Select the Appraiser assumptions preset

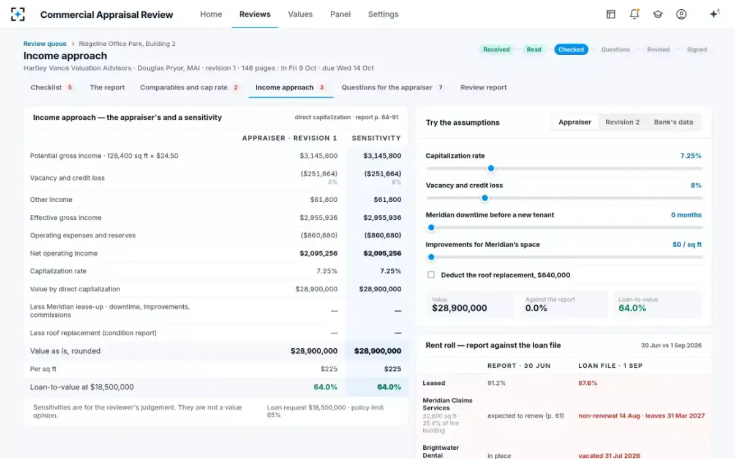[x=575, y=122]
